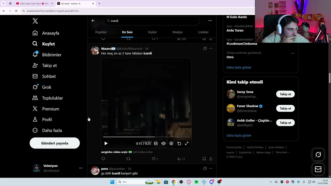Open Takip et in the sidebar

click(x=44, y=65)
